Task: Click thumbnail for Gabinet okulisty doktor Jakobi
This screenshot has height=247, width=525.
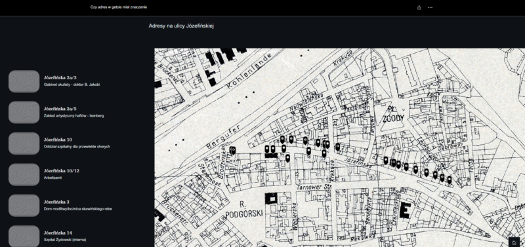Action: point(24,81)
